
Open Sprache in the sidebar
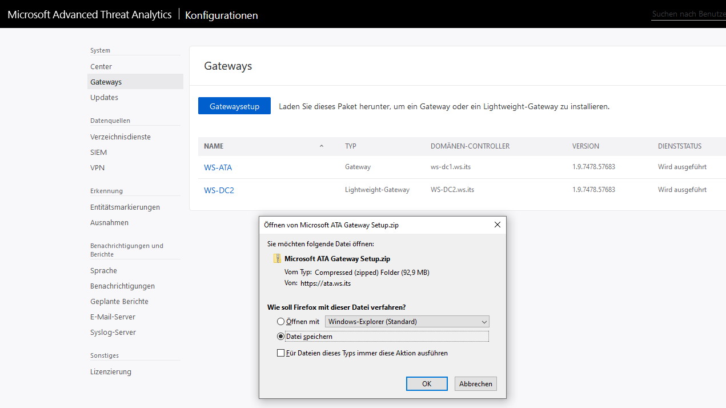point(103,271)
